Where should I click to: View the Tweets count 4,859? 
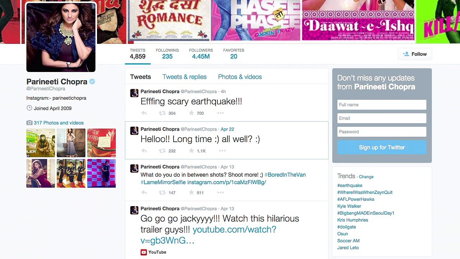tap(138, 54)
